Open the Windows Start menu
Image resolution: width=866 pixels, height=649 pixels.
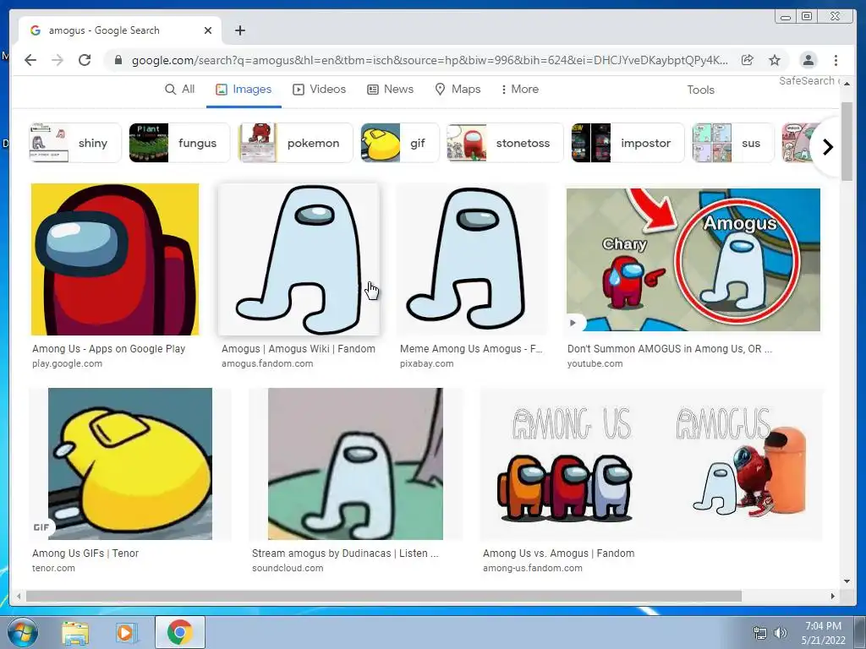23,632
